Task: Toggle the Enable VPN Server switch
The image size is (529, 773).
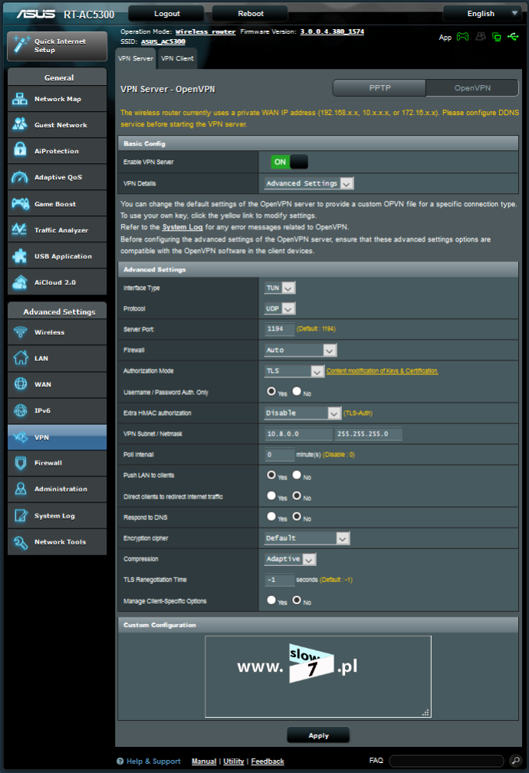Action: click(x=289, y=162)
